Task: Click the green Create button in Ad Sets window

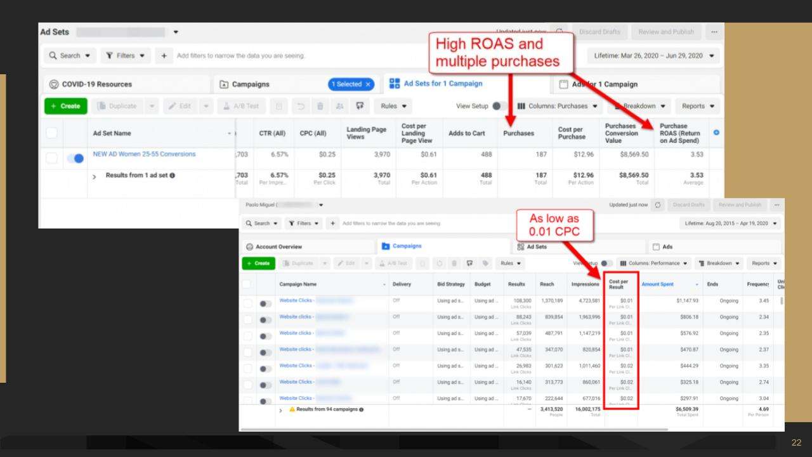Action: tap(65, 106)
